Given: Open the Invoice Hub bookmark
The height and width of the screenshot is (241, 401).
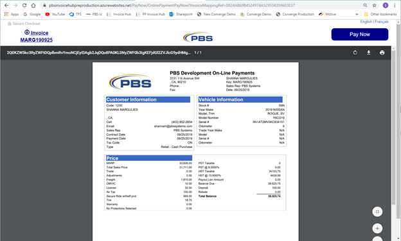Looking at the screenshot, I should pyautogui.click(x=119, y=14).
